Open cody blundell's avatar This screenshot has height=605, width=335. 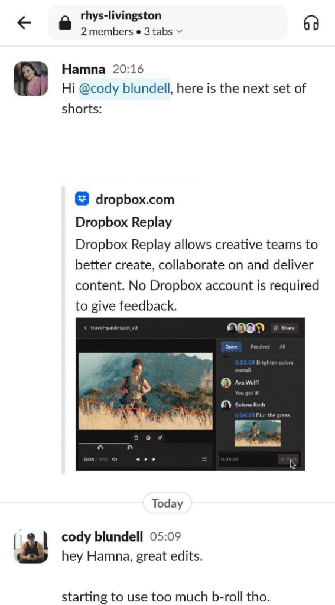coord(31,547)
